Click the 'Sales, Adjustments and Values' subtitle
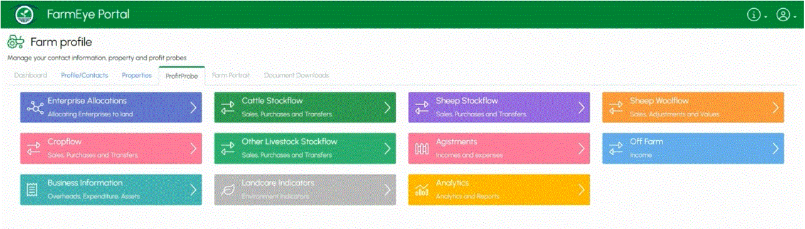 point(674,114)
